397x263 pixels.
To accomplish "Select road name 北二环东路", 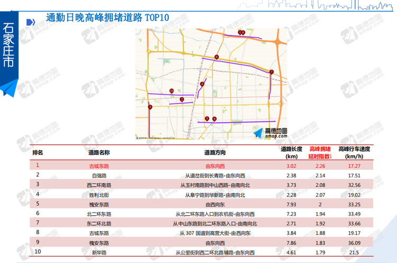I will (x=99, y=214).
